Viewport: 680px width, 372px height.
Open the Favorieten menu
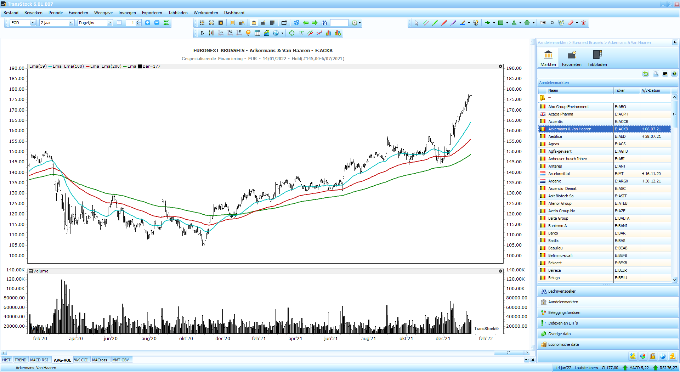pyautogui.click(x=78, y=13)
